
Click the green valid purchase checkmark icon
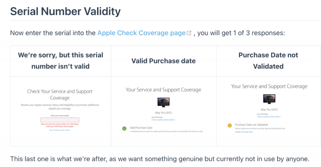click(124, 129)
